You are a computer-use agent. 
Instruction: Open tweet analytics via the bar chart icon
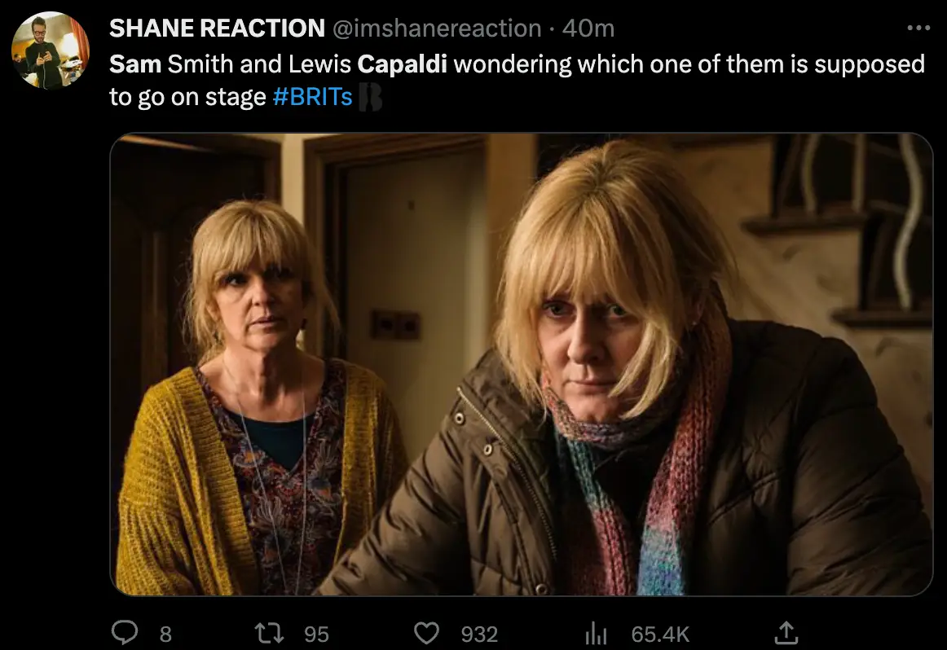(x=597, y=633)
